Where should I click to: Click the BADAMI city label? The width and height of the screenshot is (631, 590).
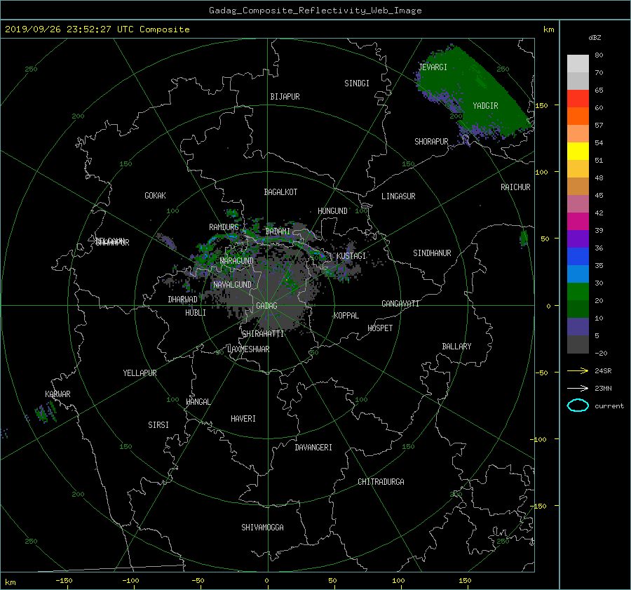coord(278,232)
